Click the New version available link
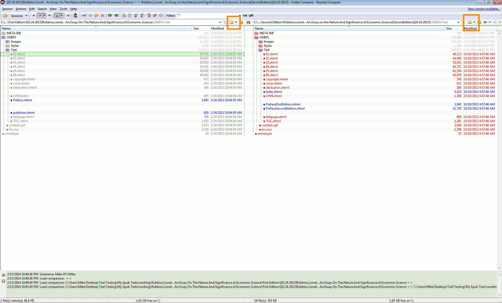Screen dimensions: 502x303 484,9
